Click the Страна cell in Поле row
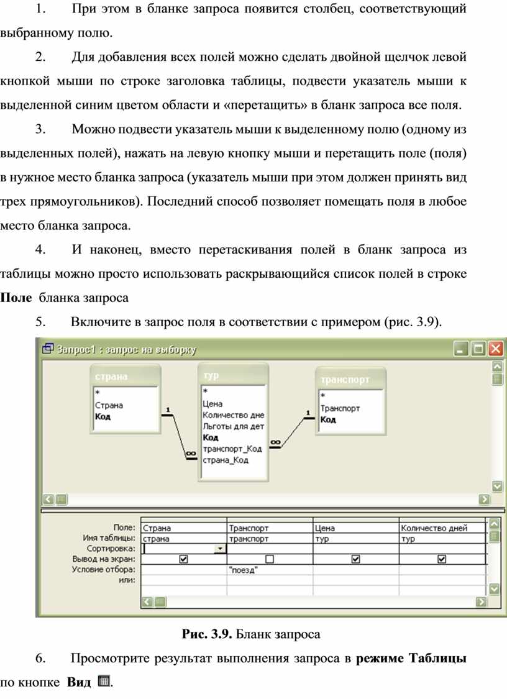Screen dimensions: 507x699 (x=184, y=528)
